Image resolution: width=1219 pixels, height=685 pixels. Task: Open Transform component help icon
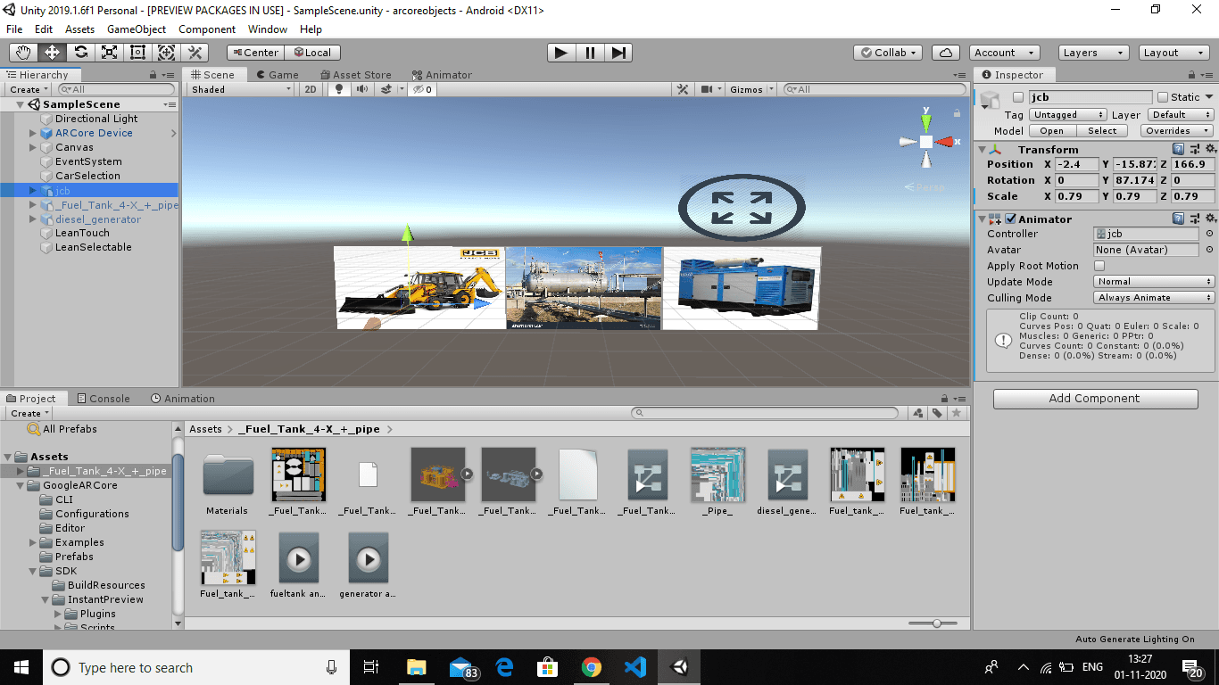[x=1179, y=149]
